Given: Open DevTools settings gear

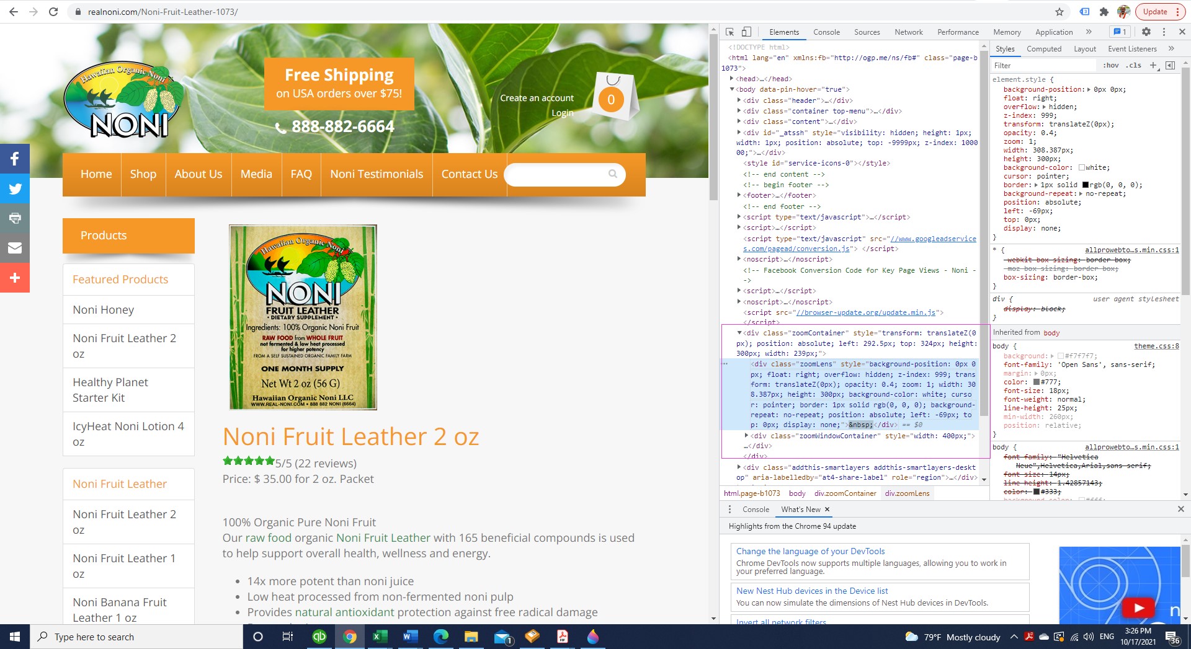Looking at the screenshot, I should (1146, 32).
